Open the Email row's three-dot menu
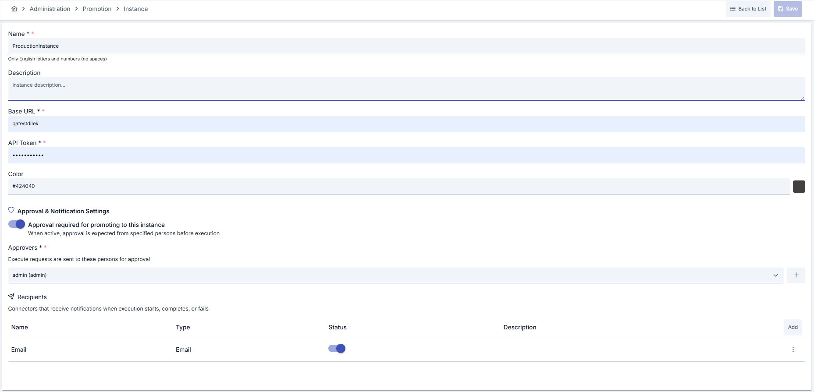Viewport: 814px width, 392px height. coord(793,350)
